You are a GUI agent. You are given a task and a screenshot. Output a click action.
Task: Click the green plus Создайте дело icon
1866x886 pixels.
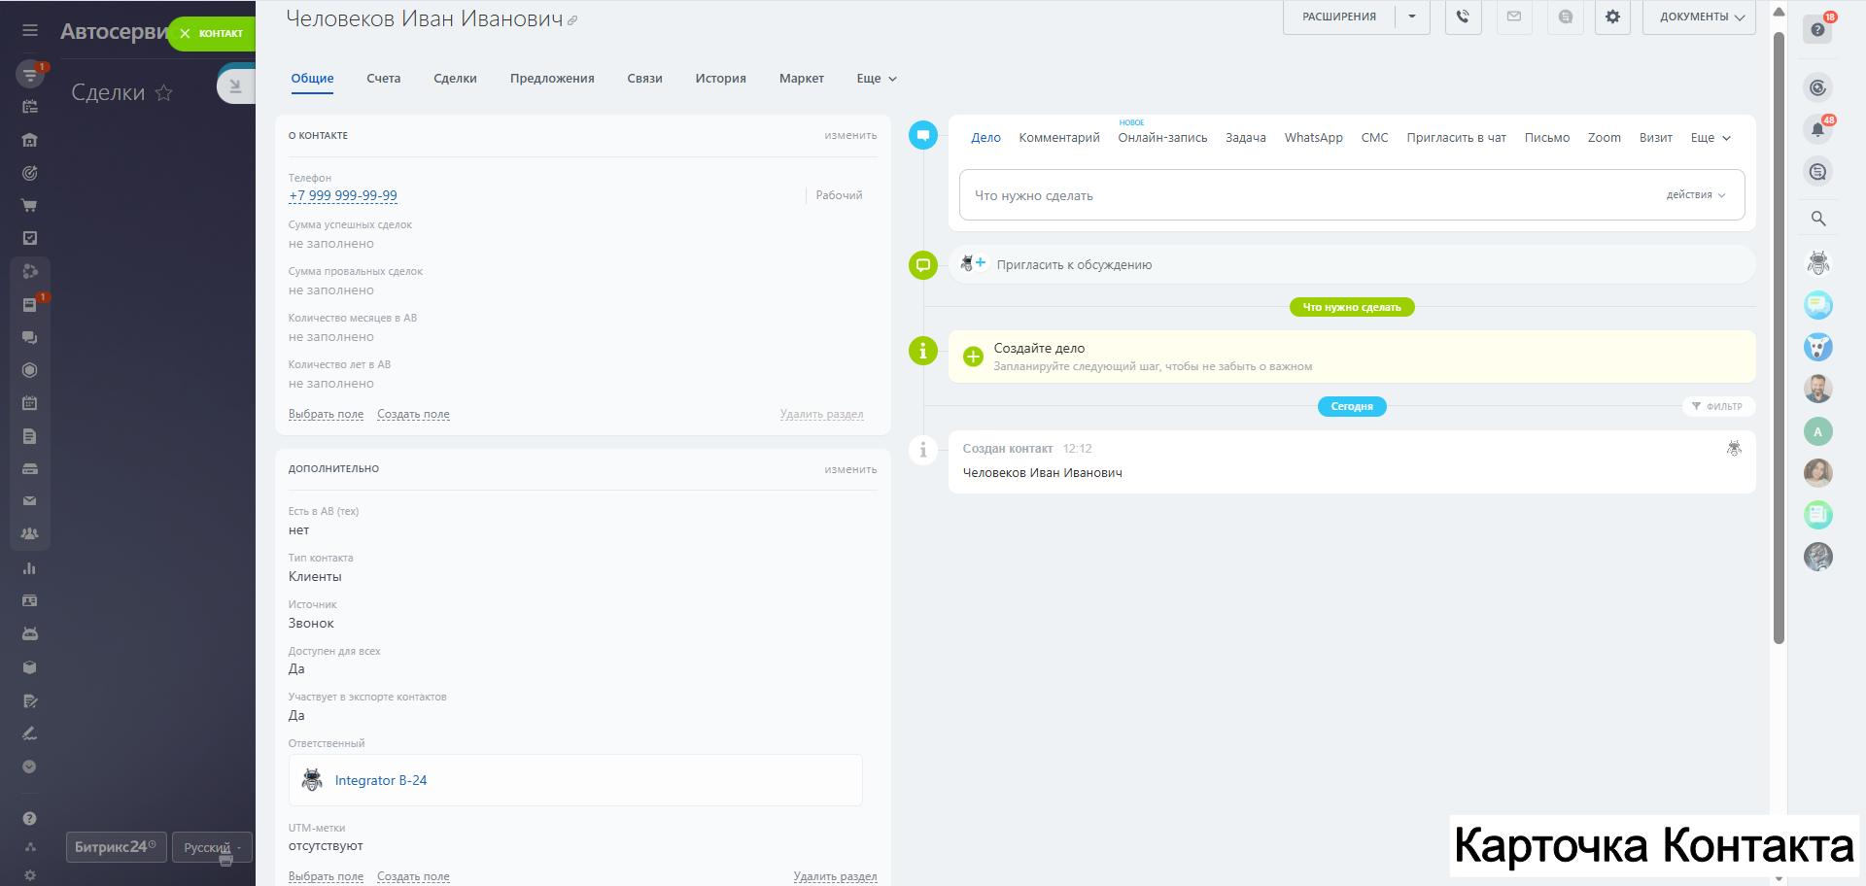click(973, 357)
